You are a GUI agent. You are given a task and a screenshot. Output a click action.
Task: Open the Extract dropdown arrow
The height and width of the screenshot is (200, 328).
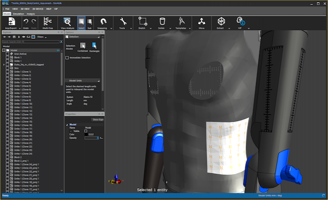(229, 29)
